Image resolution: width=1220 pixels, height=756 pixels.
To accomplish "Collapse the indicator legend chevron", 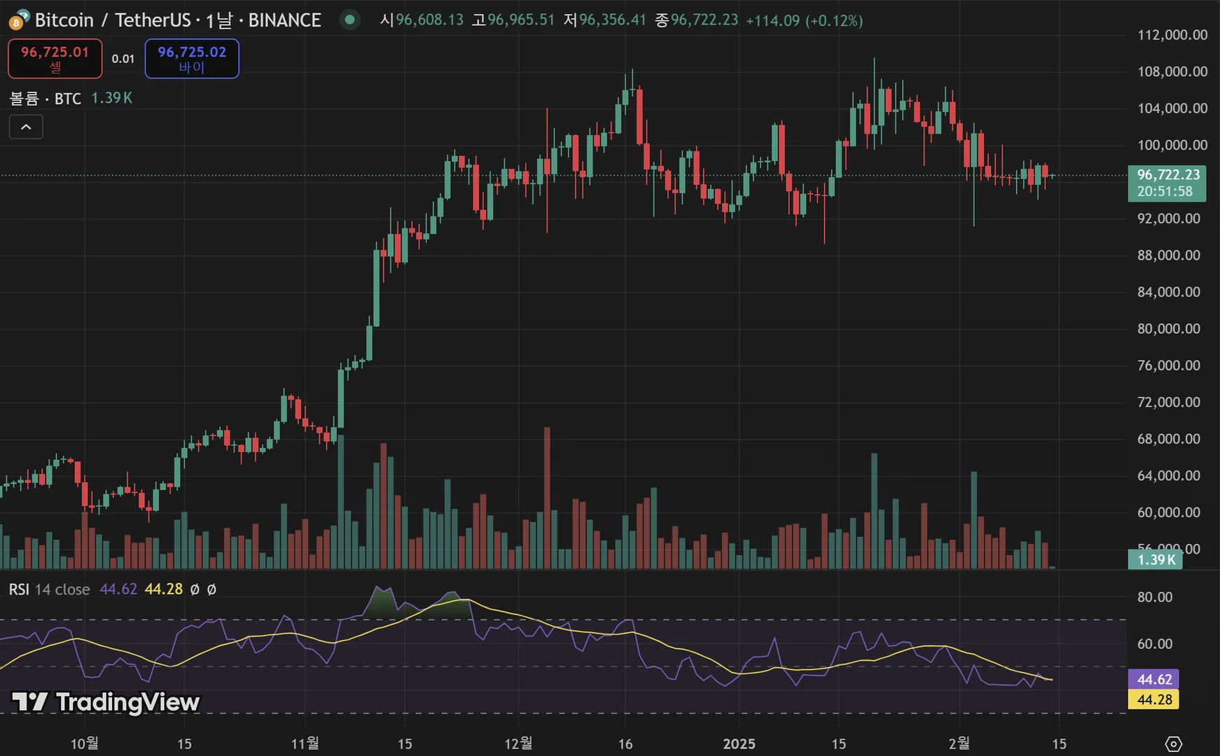I will pos(26,127).
